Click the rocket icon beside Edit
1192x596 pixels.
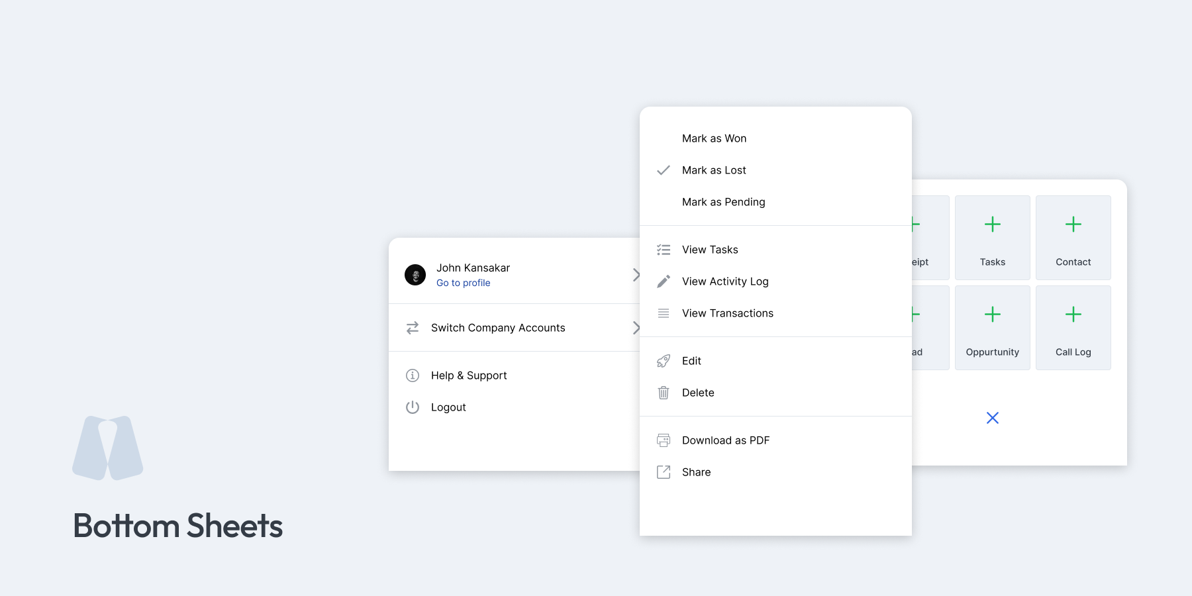point(664,361)
